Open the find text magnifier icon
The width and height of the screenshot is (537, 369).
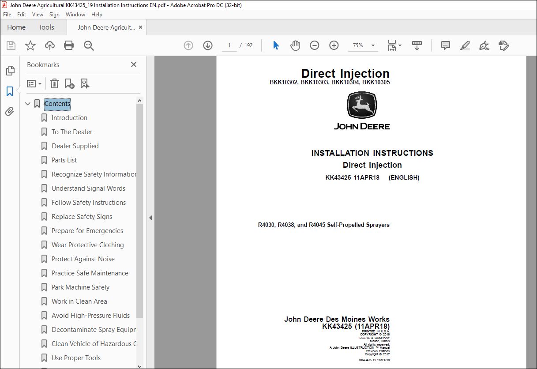pyautogui.click(x=89, y=45)
